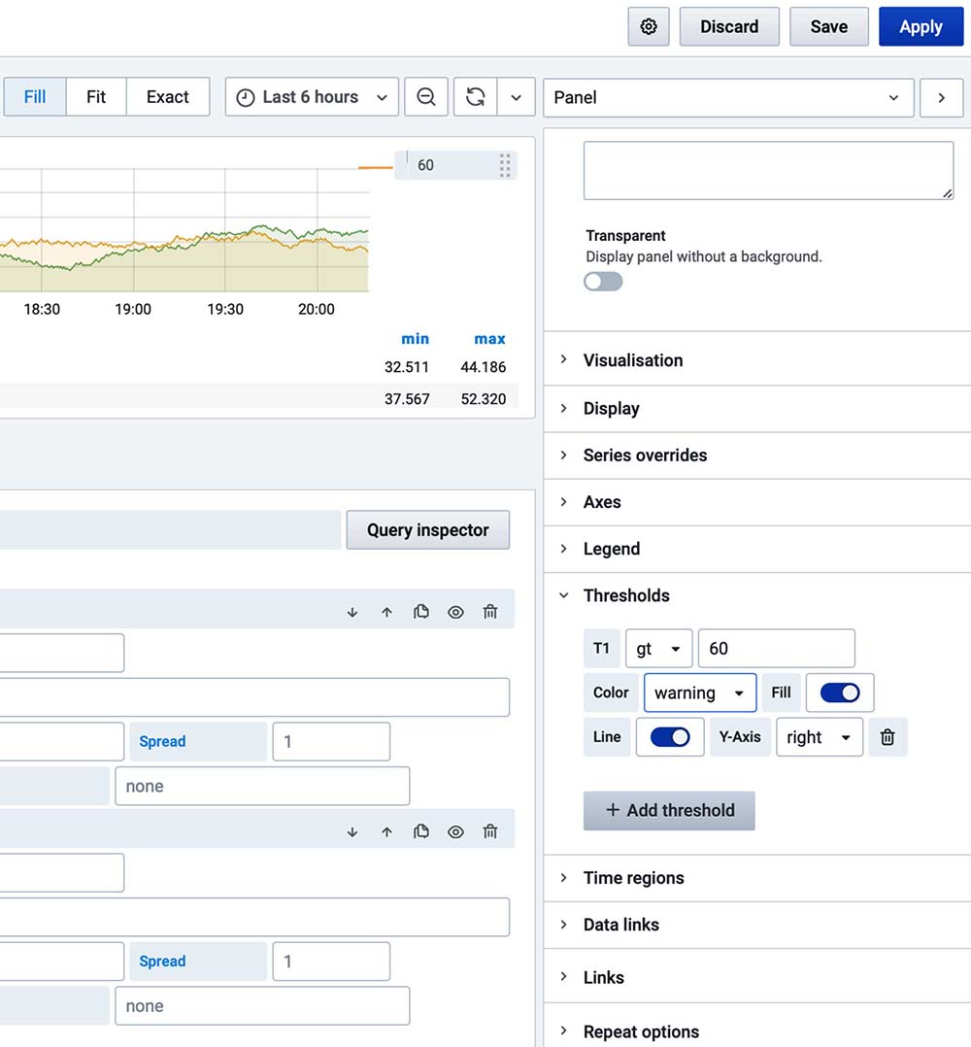Delete threshold T1 using trash icon
The image size is (971, 1047).
coord(887,737)
